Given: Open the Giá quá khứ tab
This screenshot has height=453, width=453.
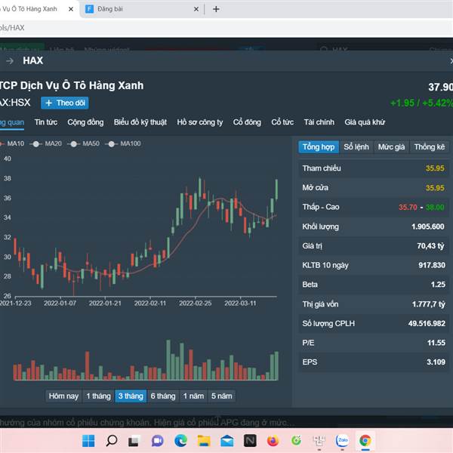Looking at the screenshot, I should tap(365, 122).
